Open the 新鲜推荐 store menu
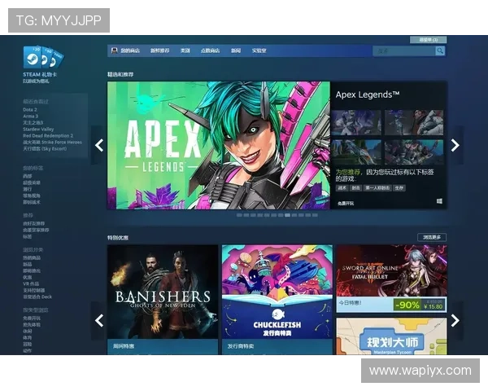Image resolution: width=488 pixels, height=391 pixels. click(x=160, y=51)
